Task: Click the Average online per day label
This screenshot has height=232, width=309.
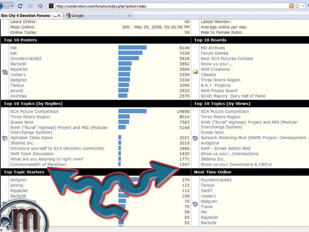Action: click(224, 27)
